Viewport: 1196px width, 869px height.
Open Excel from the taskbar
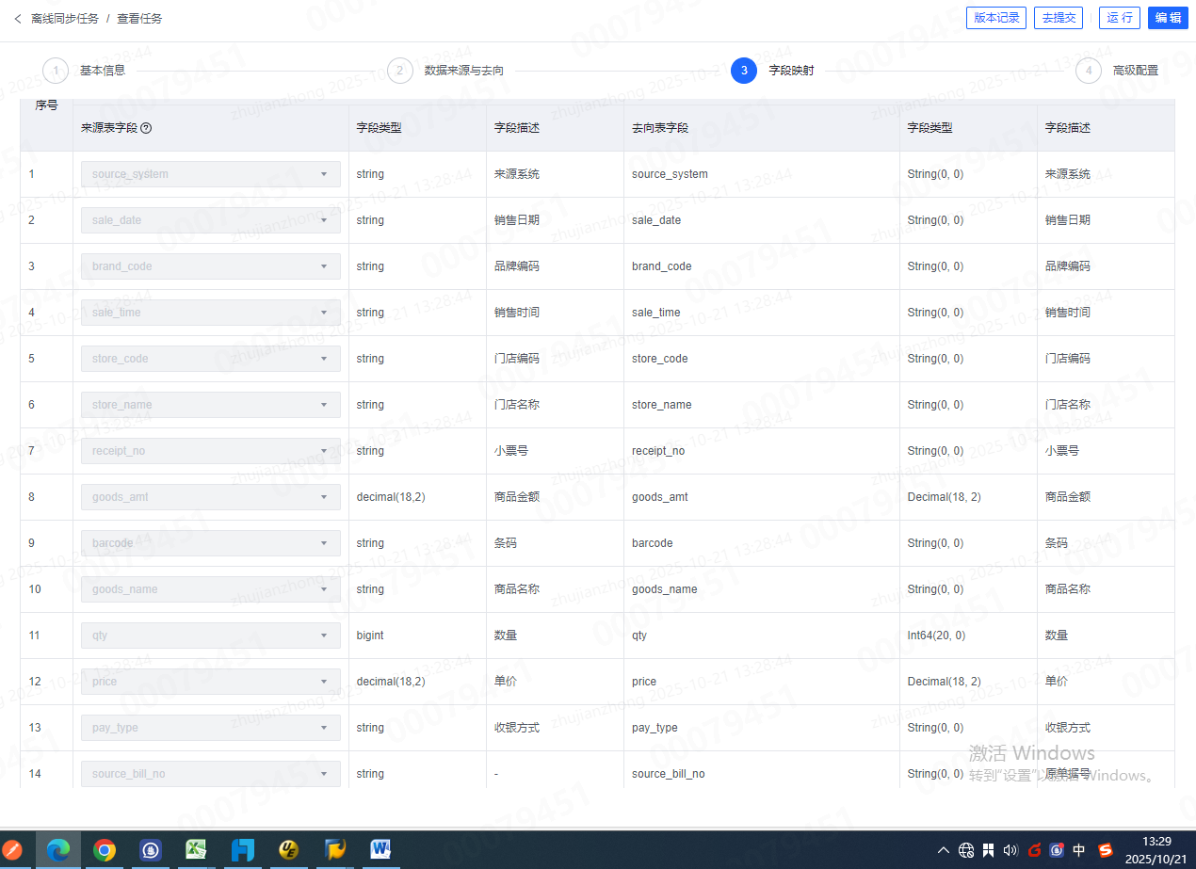(x=196, y=850)
